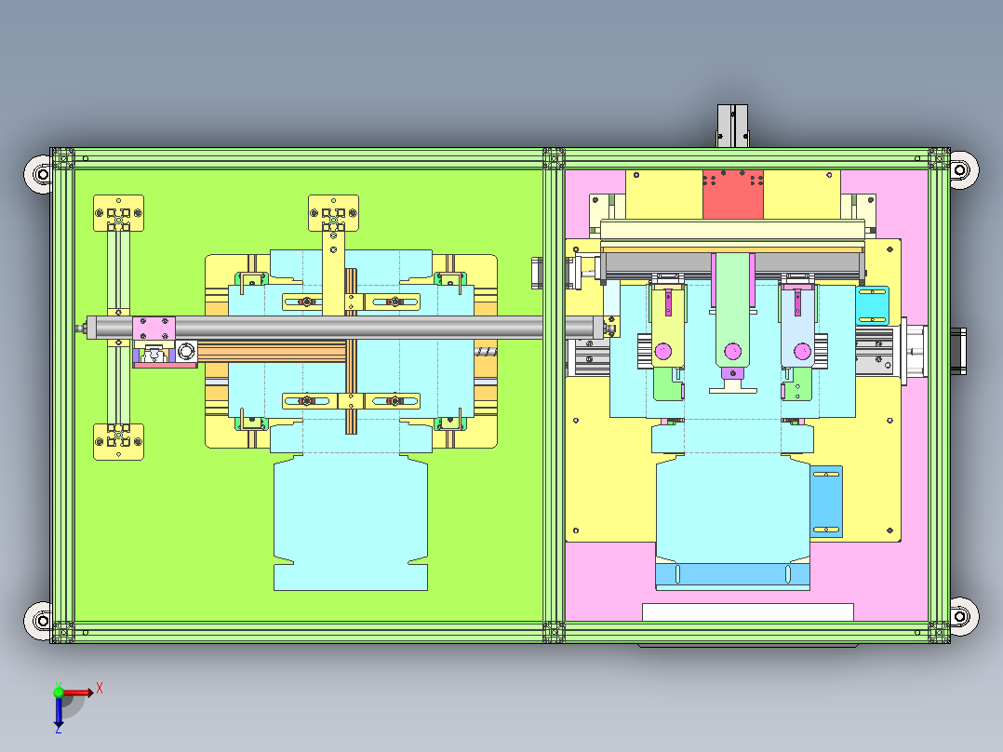Screen dimensions: 1003x752
Task: Select the top-left caster wheel
Action: point(40,173)
